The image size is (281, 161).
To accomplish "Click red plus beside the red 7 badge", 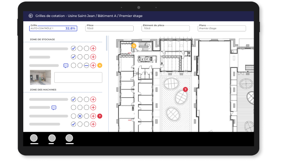I will click(x=93, y=116).
